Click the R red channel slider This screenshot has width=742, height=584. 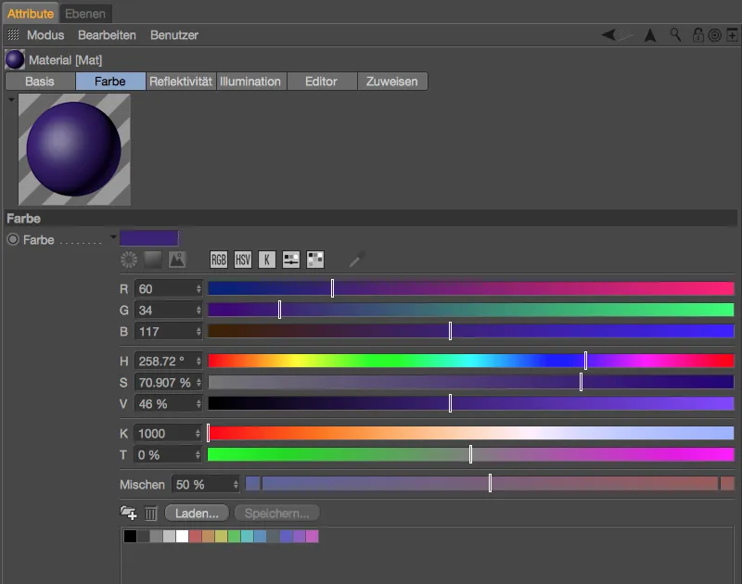tap(471, 288)
